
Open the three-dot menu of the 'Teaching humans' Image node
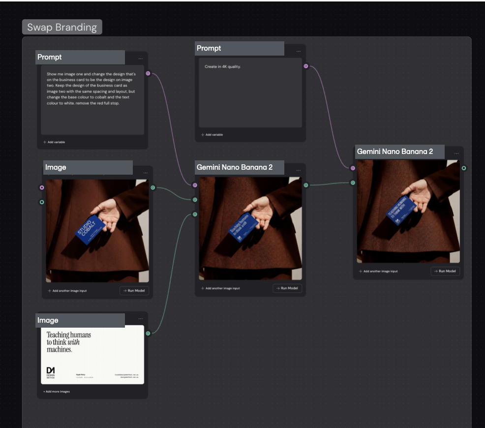point(141,318)
